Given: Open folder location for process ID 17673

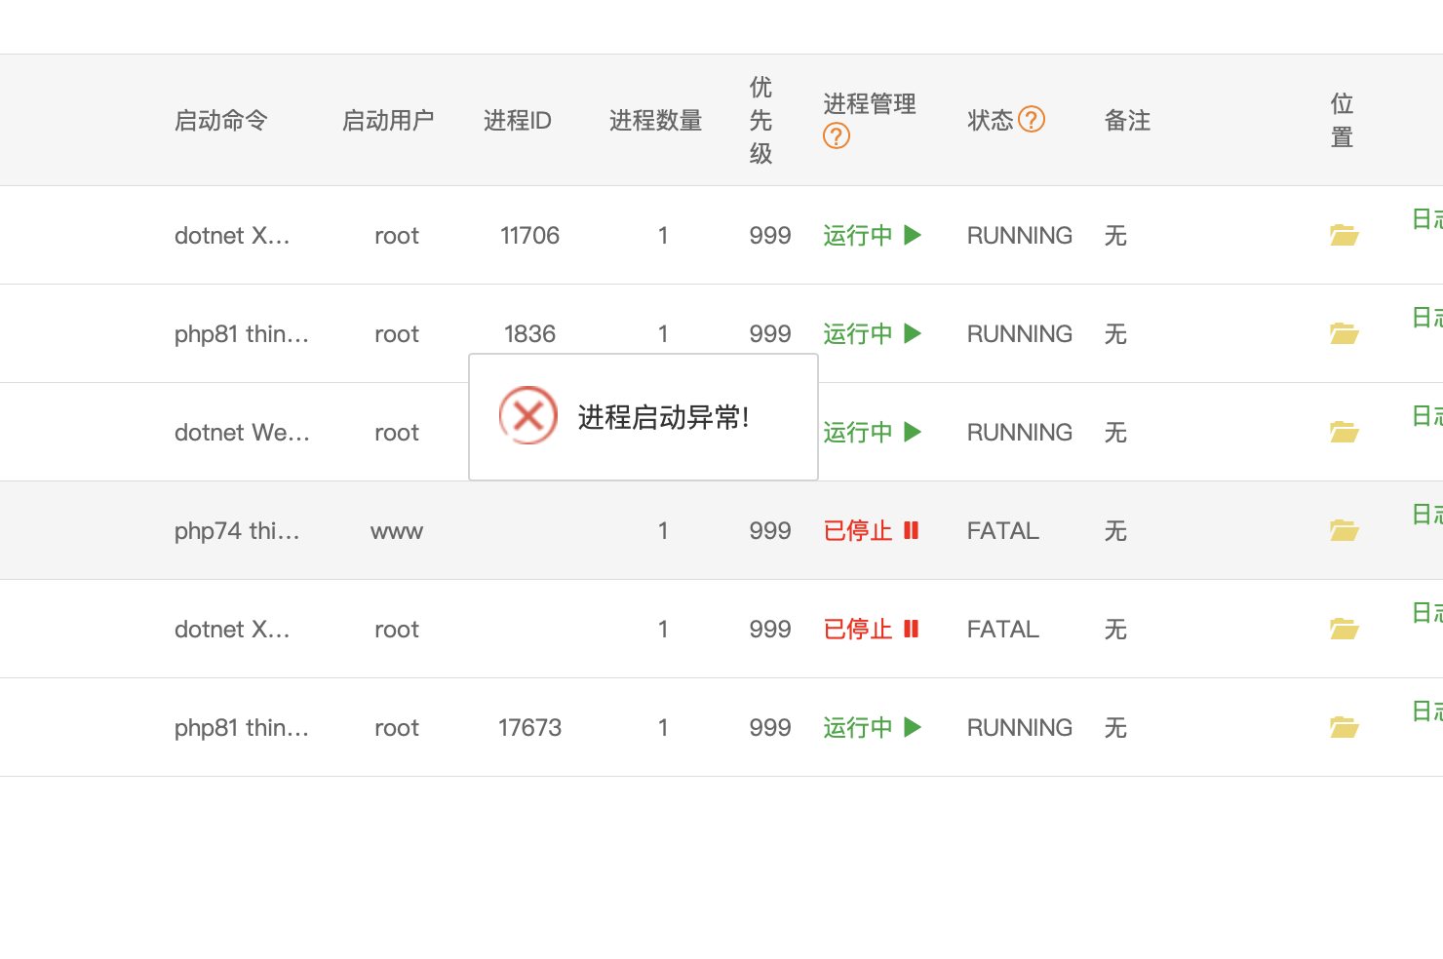Looking at the screenshot, I should pyautogui.click(x=1345, y=727).
